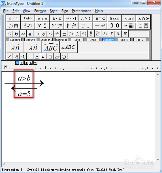This screenshot has width=162, height=173.
Task: Insert the outlined triangle symbol
Action: click(x=37, y=57)
